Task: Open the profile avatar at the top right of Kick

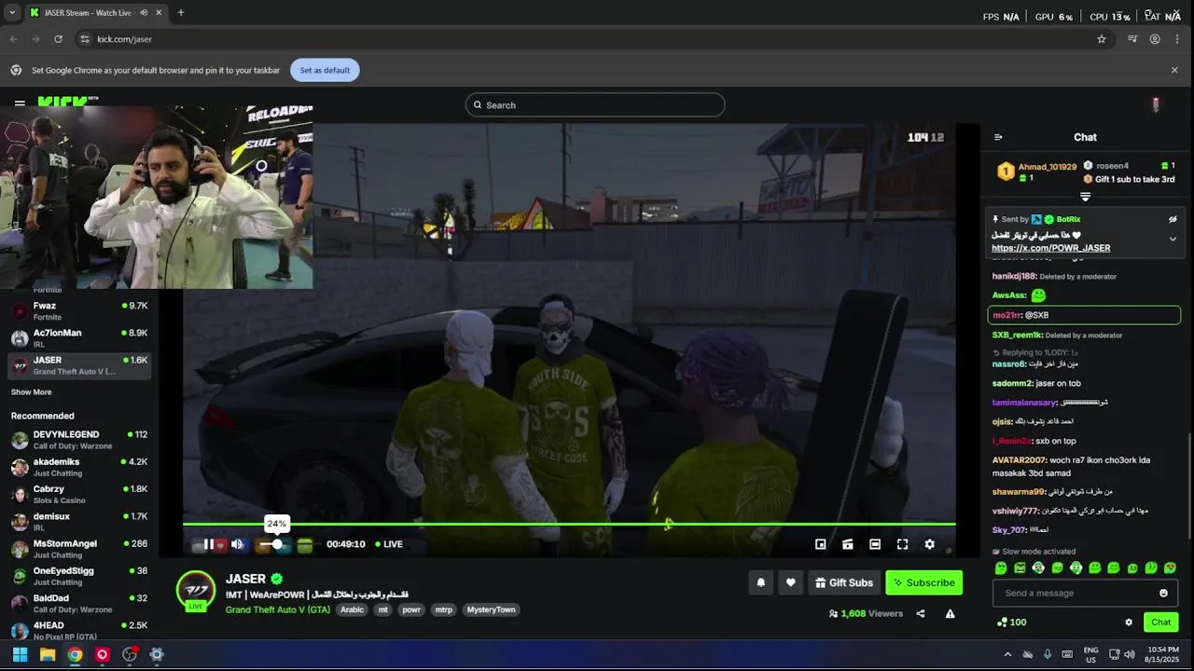Action: (1155, 105)
